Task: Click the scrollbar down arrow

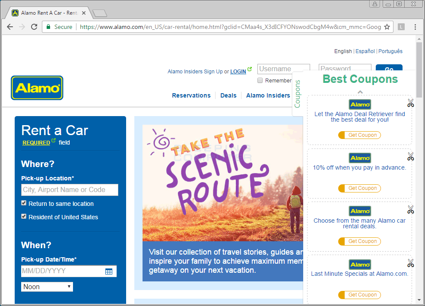Action: [419, 300]
